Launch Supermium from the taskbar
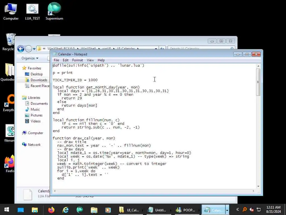Viewport: 286px width, 215px height. click(80, 210)
